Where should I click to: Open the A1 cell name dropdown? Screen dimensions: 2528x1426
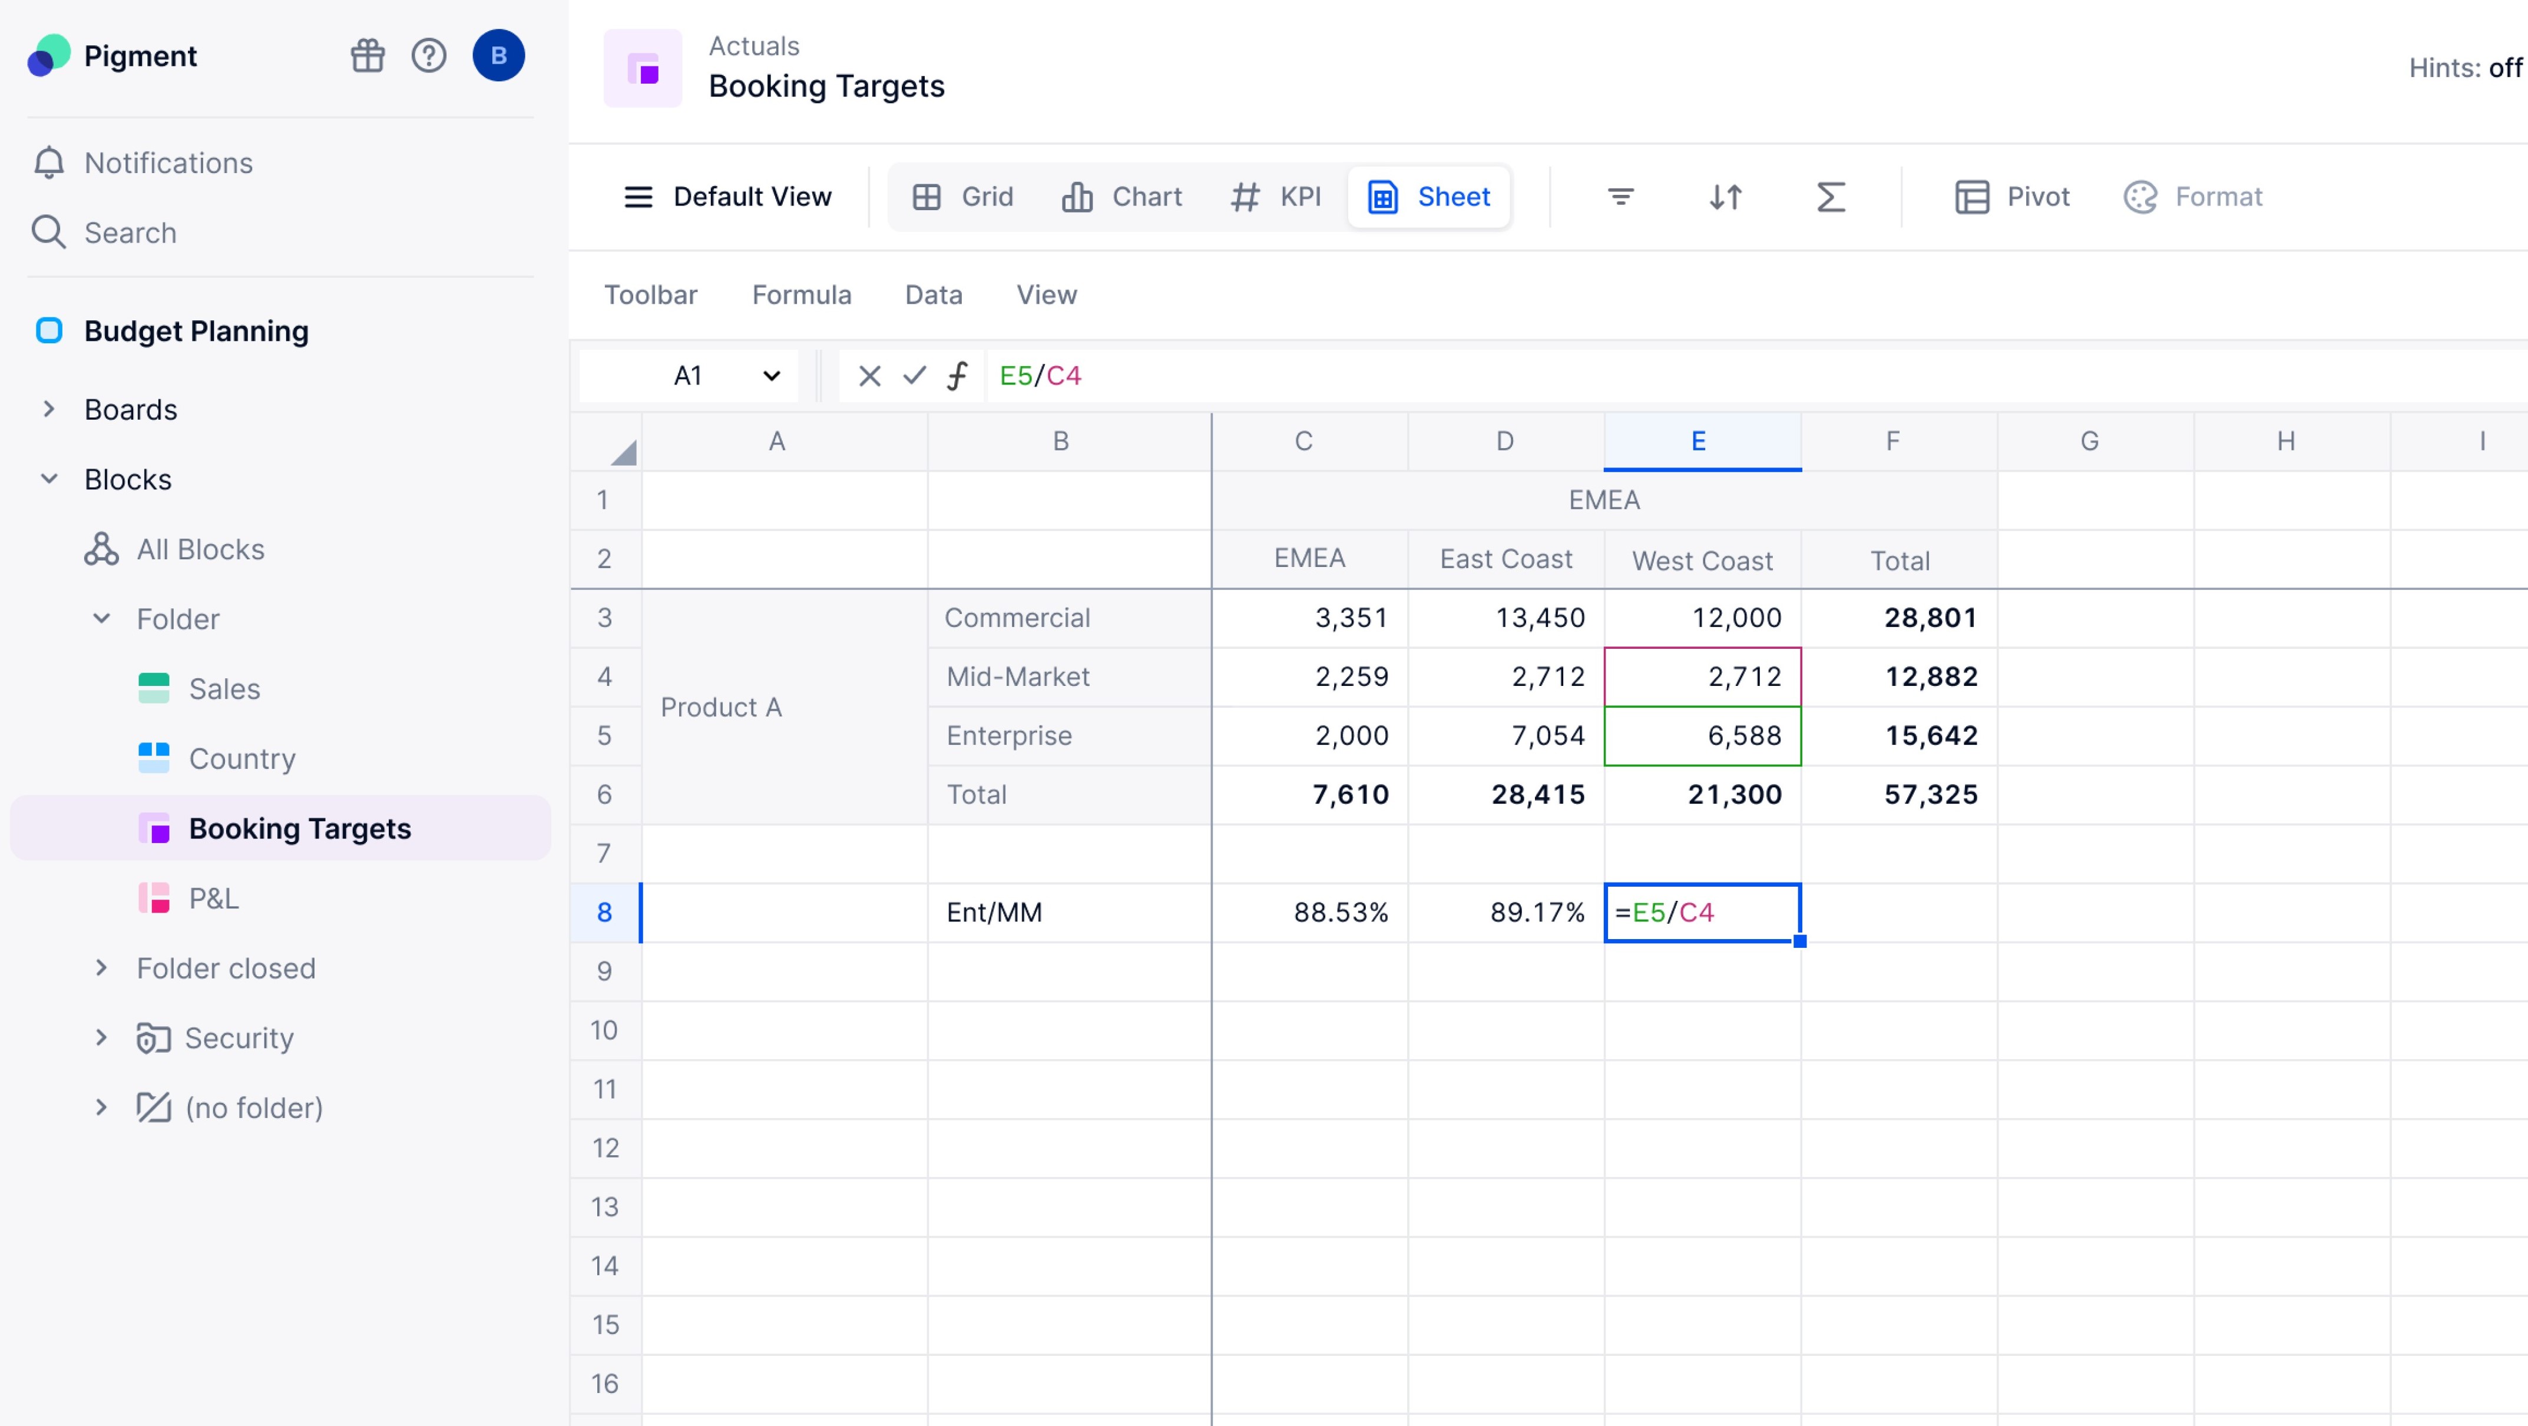(772, 376)
